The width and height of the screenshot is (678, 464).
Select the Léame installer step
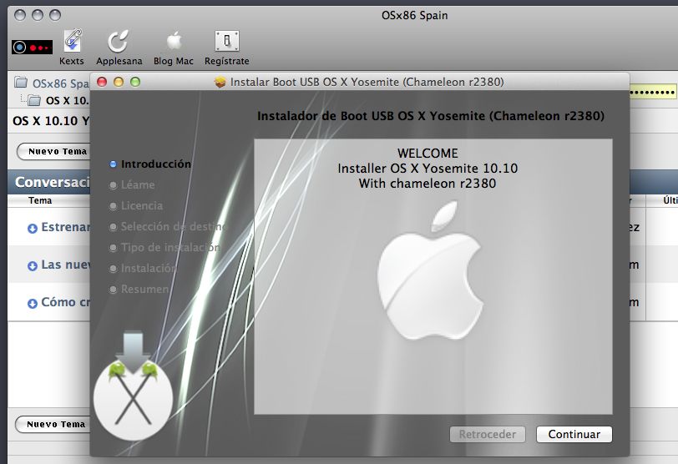click(138, 185)
